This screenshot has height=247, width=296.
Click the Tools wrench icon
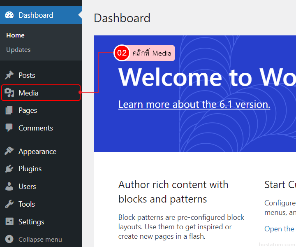pos(9,204)
